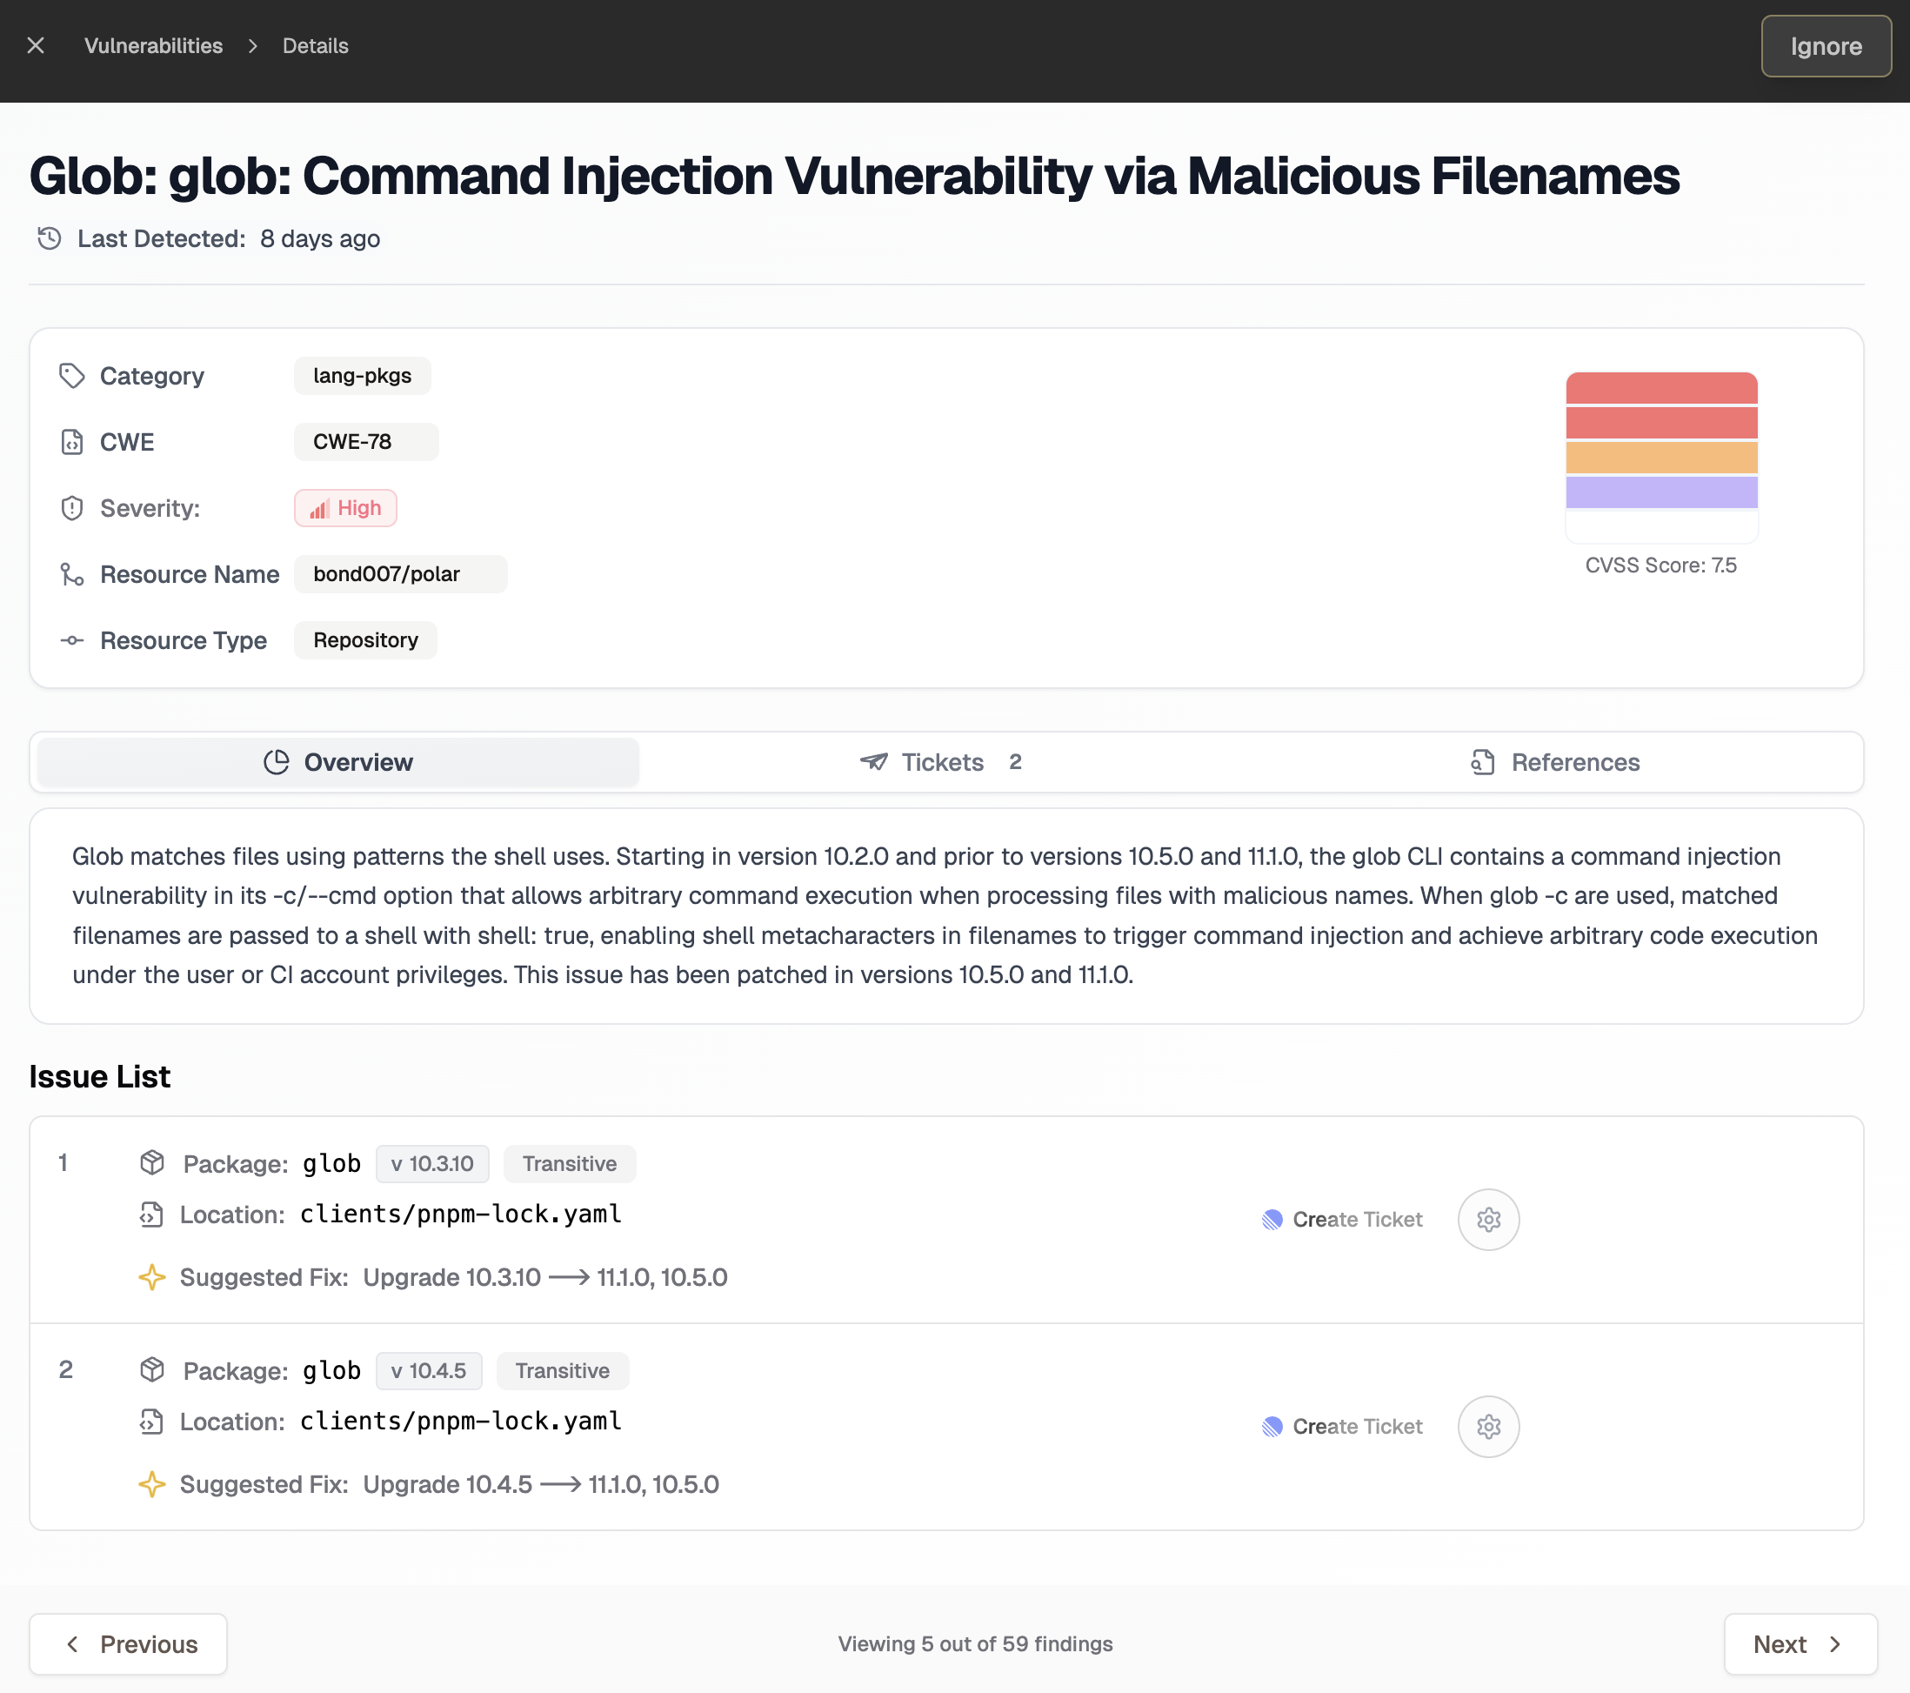Viewport: 1910px width, 1693px height.
Task: Click the package cube icon for glob v 10.3.10
Action: click(x=152, y=1162)
